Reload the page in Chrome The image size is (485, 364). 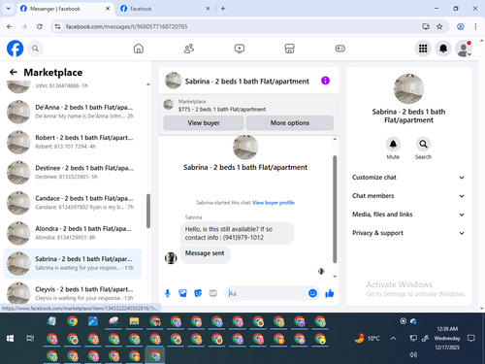point(40,26)
